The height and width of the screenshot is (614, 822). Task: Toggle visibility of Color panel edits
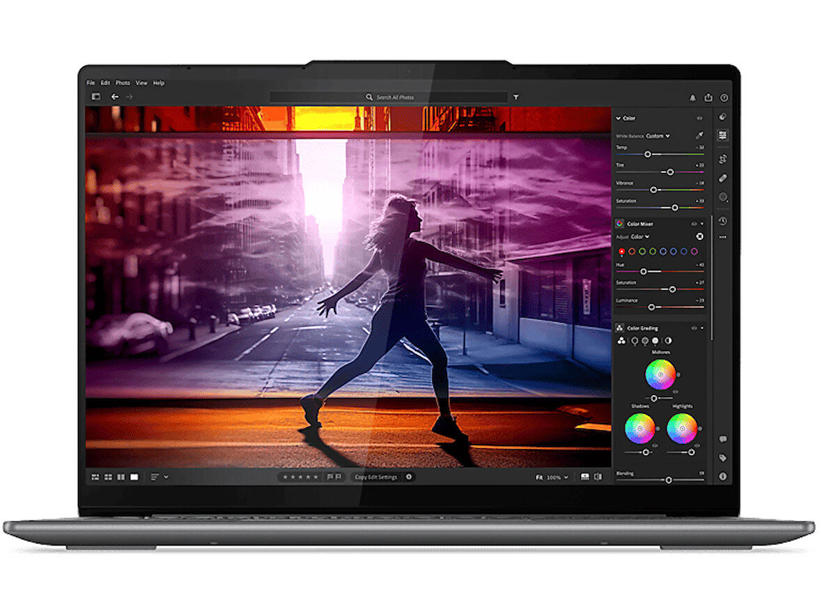699,118
